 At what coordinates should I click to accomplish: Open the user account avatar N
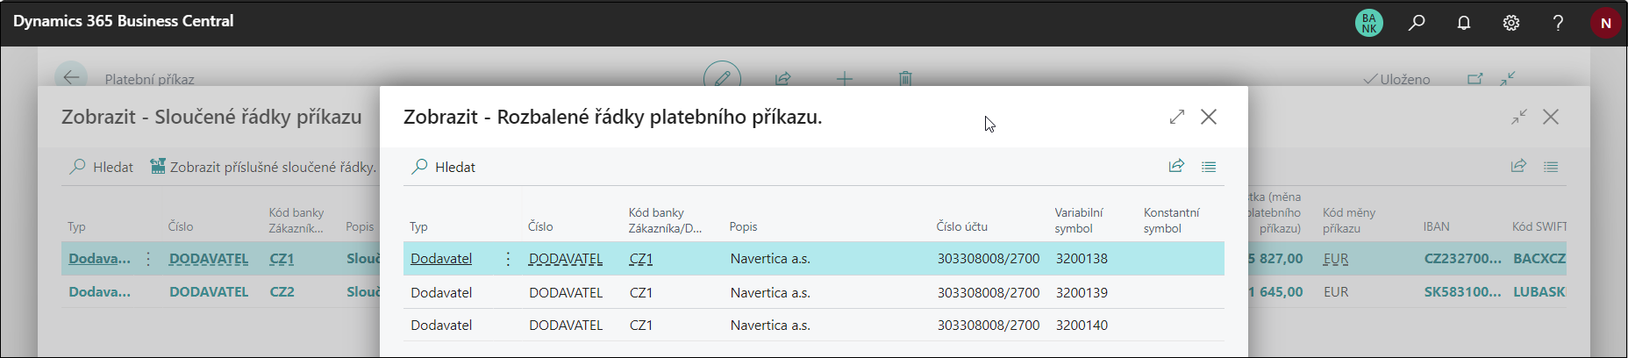click(x=1606, y=23)
